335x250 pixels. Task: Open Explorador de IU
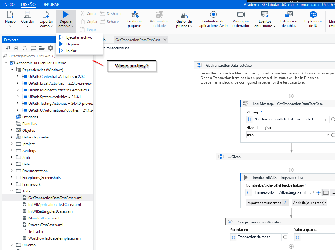click(x=313, y=19)
